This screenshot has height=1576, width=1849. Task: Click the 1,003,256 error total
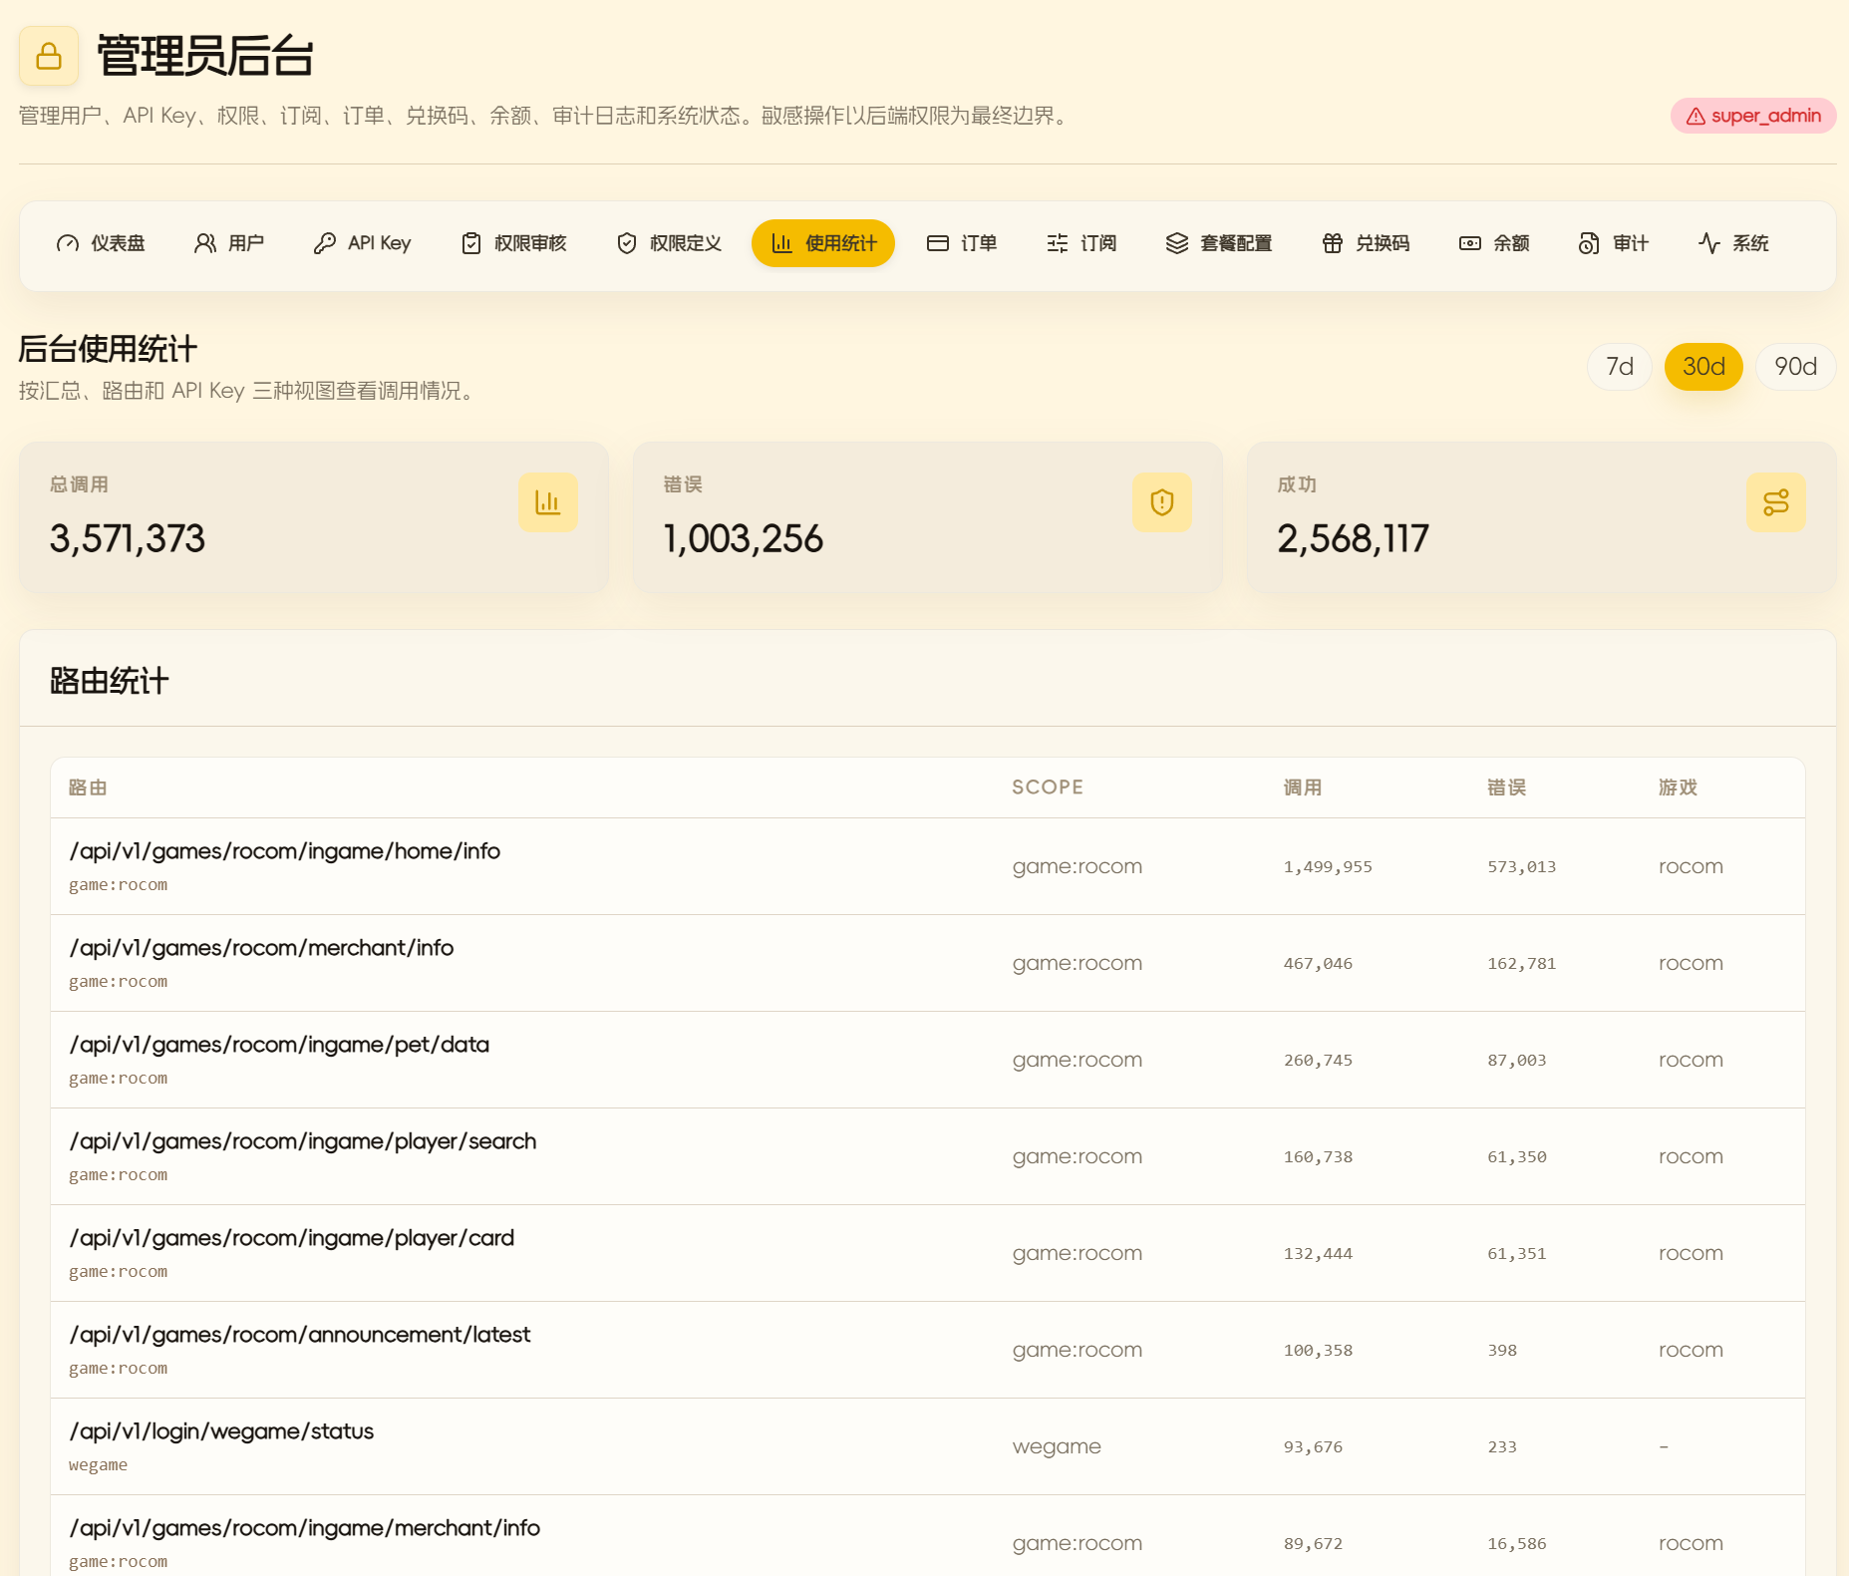click(x=744, y=539)
